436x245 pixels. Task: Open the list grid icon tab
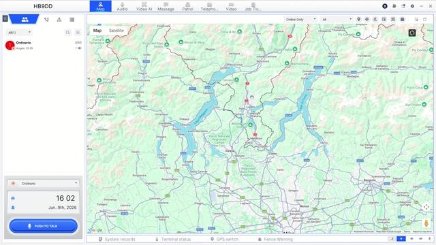(72, 20)
